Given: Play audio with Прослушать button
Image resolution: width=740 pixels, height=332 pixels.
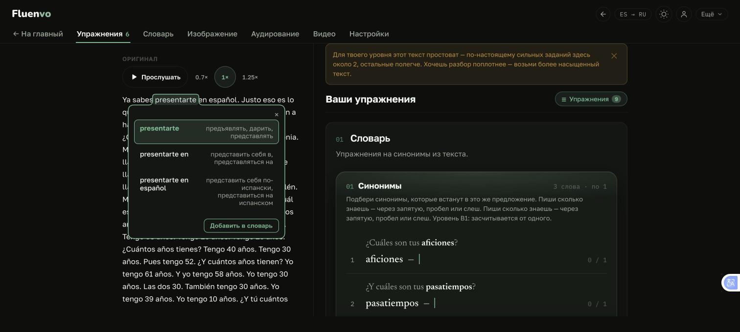Looking at the screenshot, I should tap(155, 77).
